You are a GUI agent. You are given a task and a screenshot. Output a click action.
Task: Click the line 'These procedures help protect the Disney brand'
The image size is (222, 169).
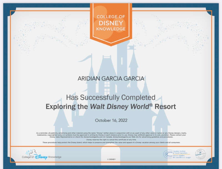tap(111, 143)
